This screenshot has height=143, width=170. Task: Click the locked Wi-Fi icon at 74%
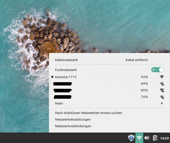point(162,97)
